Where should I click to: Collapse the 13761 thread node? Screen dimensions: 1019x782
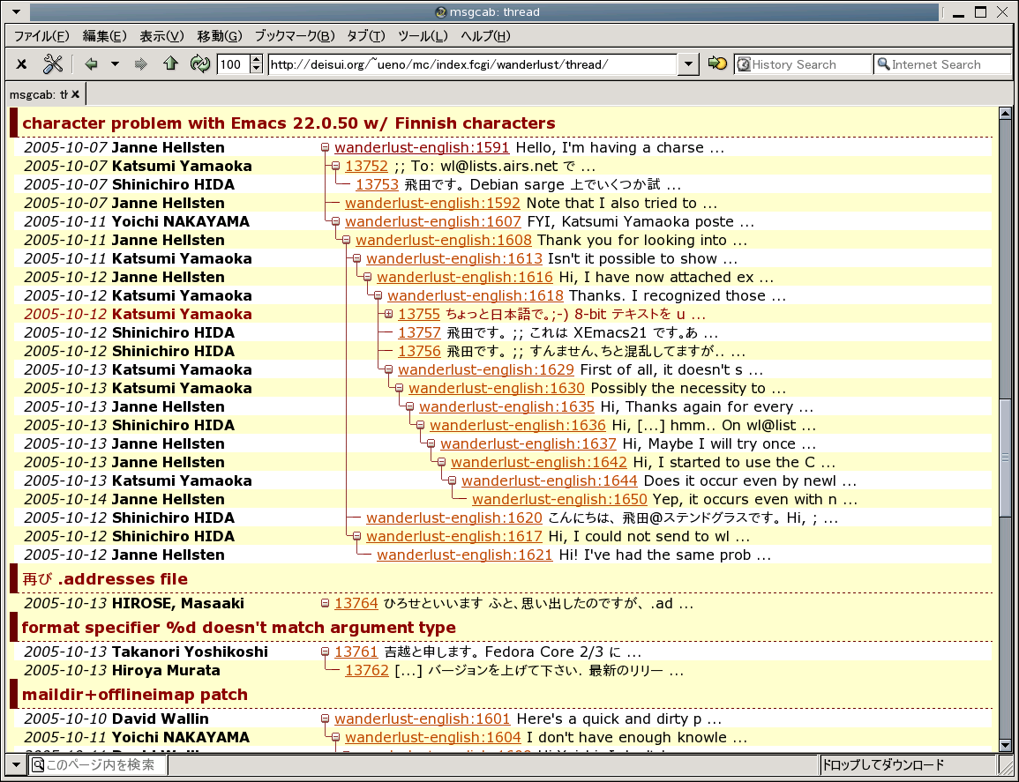tap(325, 652)
